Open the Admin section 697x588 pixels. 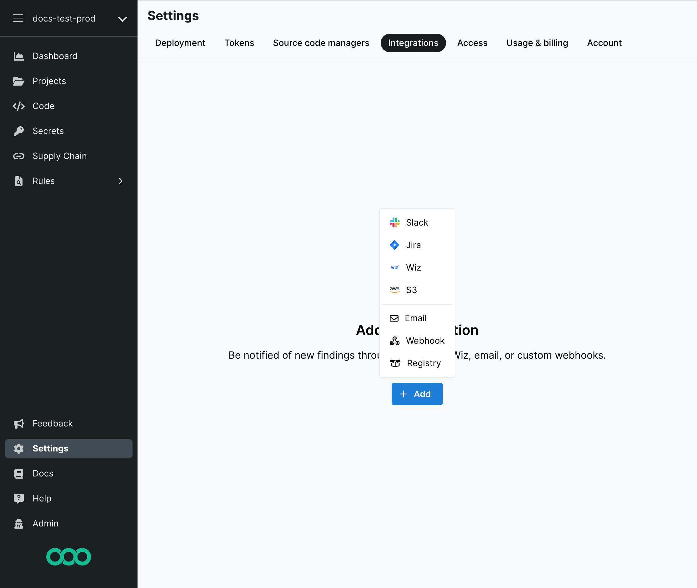45,523
